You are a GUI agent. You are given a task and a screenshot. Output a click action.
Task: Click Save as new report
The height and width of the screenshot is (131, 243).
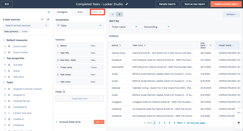tap(195, 4)
